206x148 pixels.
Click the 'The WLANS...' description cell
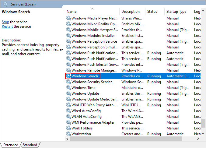(132, 116)
